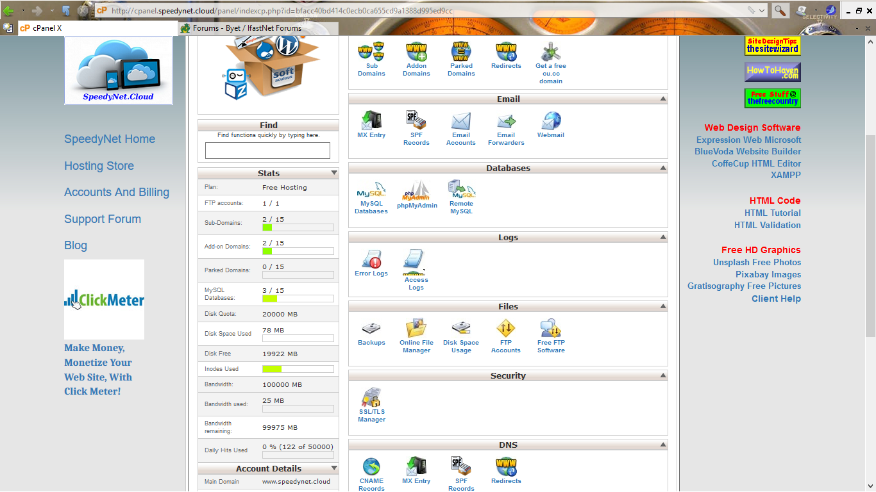
Task: Click the Inodes Used progress bar
Action: [x=298, y=369]
